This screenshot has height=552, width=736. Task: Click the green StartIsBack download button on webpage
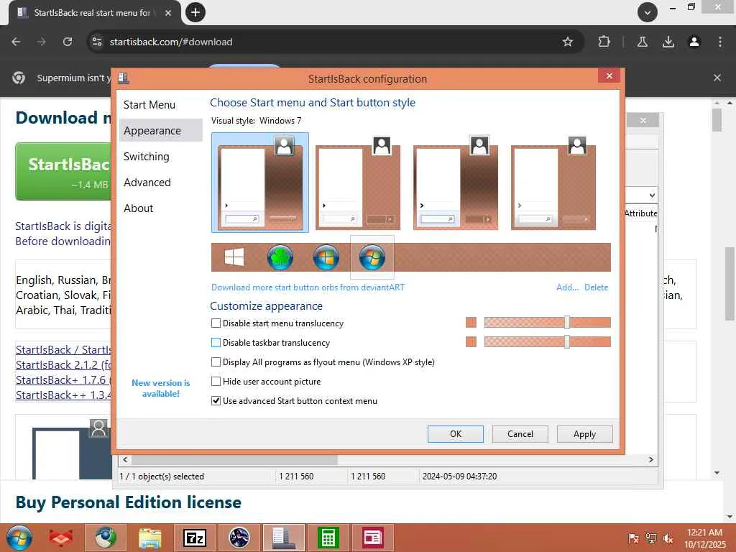(64, 171)
